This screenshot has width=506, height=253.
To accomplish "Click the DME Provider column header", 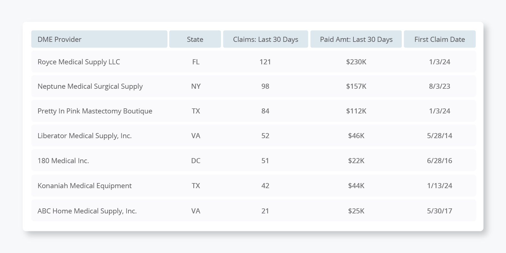I will click(99, 39).
